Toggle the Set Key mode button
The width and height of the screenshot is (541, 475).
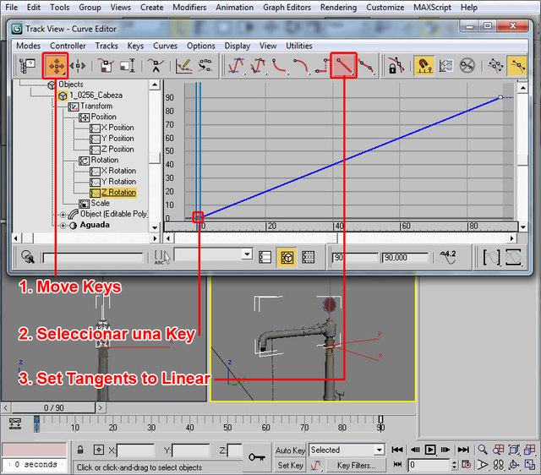[x=290, y=466]
